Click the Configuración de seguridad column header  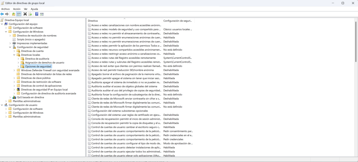(178, 21)
